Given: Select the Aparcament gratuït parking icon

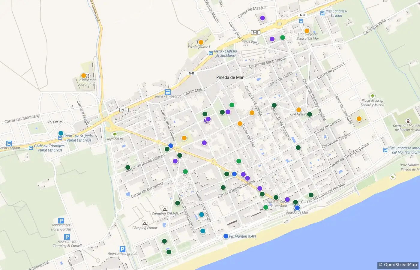Looking at the screenshot, I should [122, 249].
